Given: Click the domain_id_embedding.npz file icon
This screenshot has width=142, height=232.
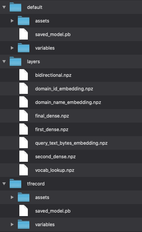Looking at the screenshot, I should click(24, 88).
